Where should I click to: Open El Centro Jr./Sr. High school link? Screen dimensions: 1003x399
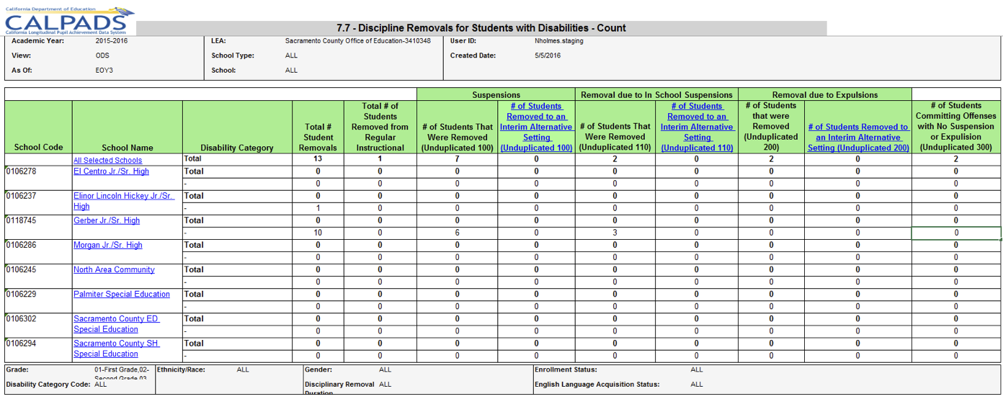click(x=111, y=171)
